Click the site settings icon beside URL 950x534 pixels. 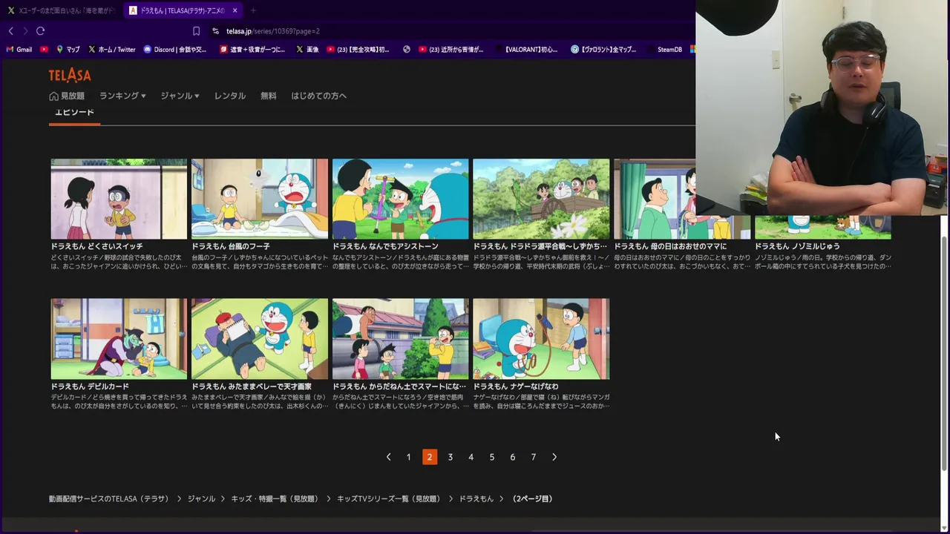215,31
